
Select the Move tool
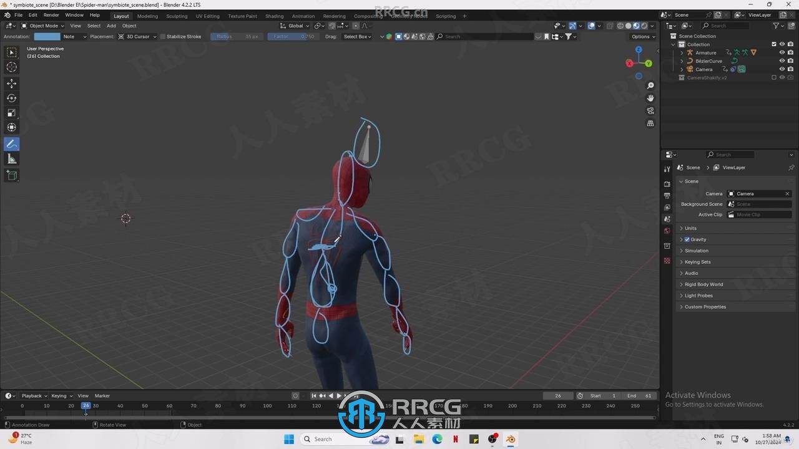[x=12, y=84]
